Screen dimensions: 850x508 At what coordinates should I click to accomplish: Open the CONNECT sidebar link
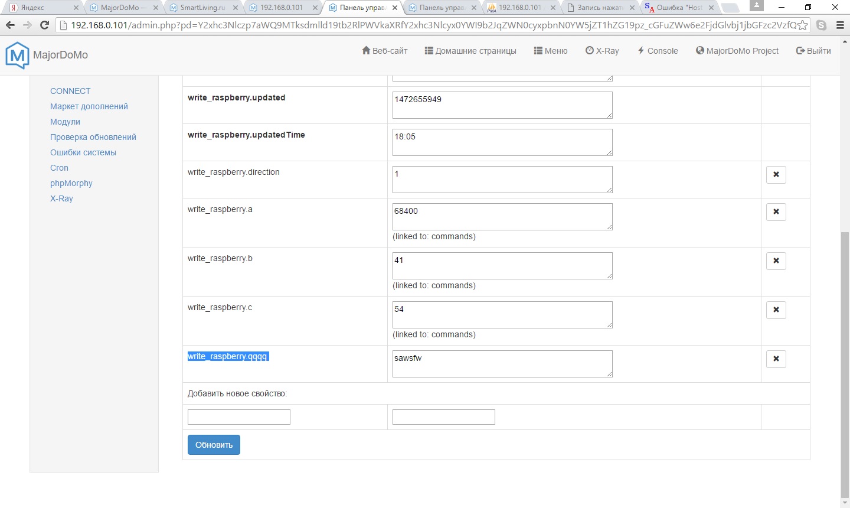pos(70,91)
